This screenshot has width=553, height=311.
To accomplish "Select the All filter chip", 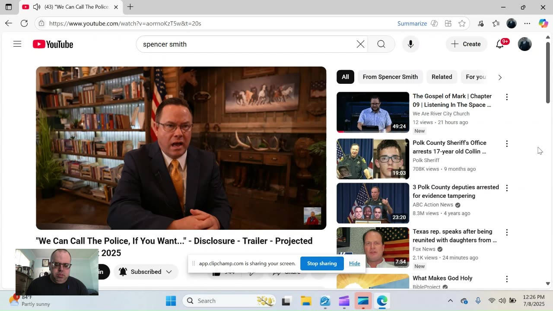I will tap(345, 77).
